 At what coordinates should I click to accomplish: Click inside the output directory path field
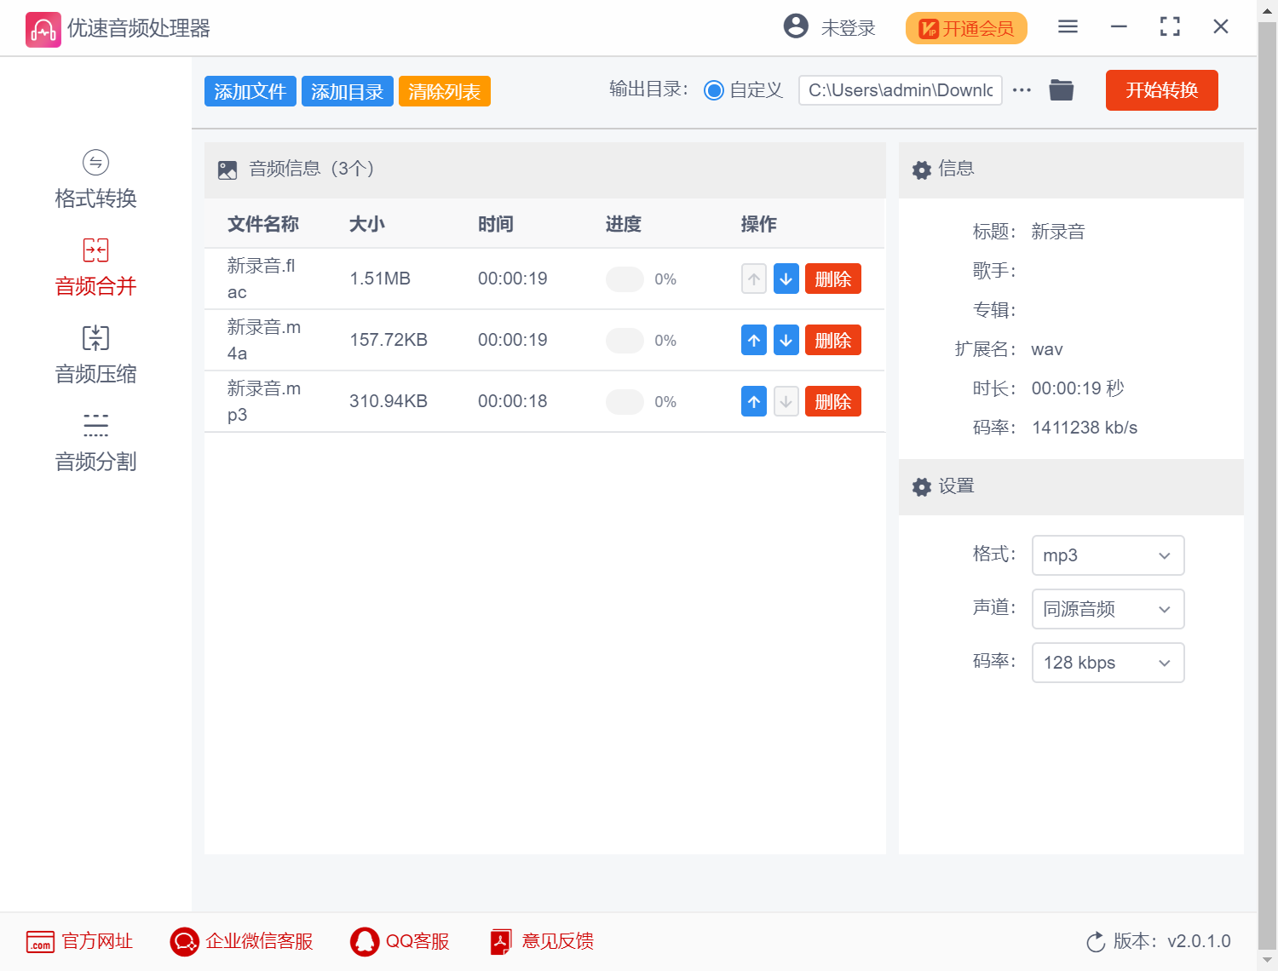coord(900,89)
